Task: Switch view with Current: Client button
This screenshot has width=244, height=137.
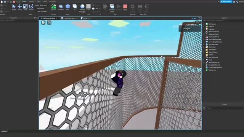Action: 112,8
